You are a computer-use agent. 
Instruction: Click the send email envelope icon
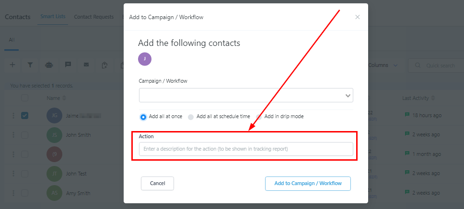(x=86, y=65)
